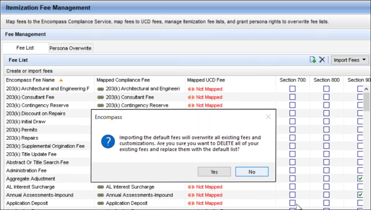The height and width of the screenshot is (210, 371).
Task: Select the 203(k) Supplemental Origination Fee name
Action: pyautogui.click(x=45, y=146)
